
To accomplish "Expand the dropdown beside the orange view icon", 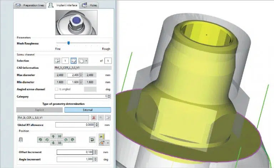I will coord(108,143).
